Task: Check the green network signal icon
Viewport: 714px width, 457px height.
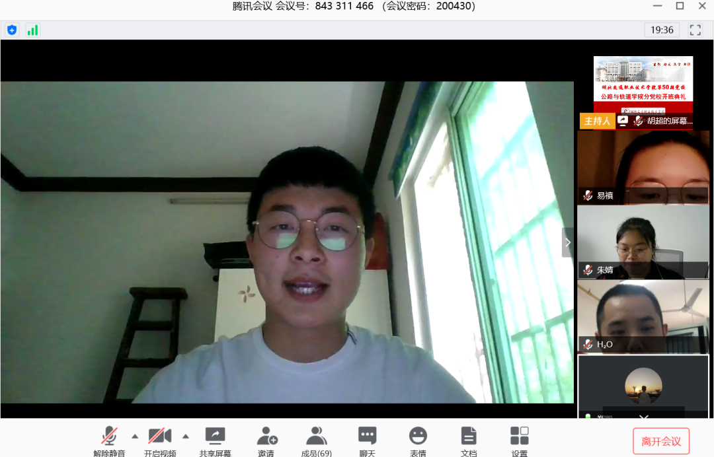Action: [32, 30]
